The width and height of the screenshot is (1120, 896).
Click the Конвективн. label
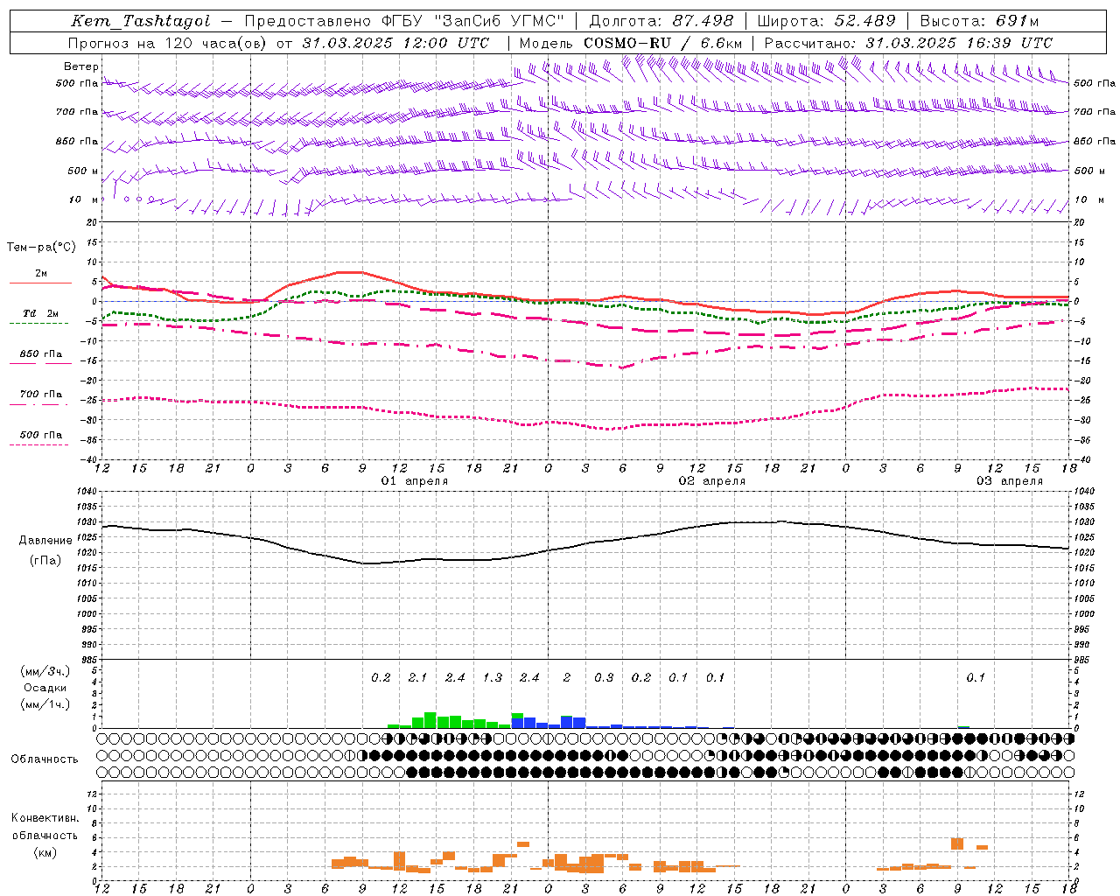pyautogui.click(x=45, y=818)
